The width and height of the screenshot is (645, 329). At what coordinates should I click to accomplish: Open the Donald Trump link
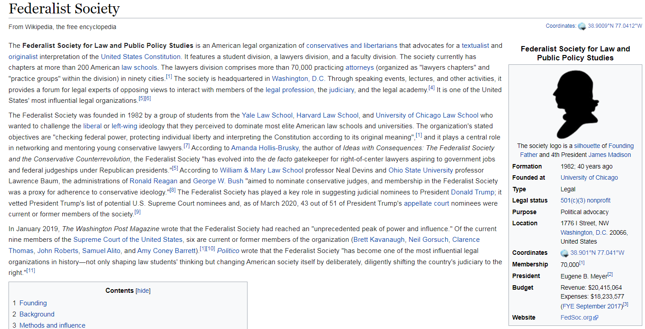pyautogui.click(x=473, y=192)
